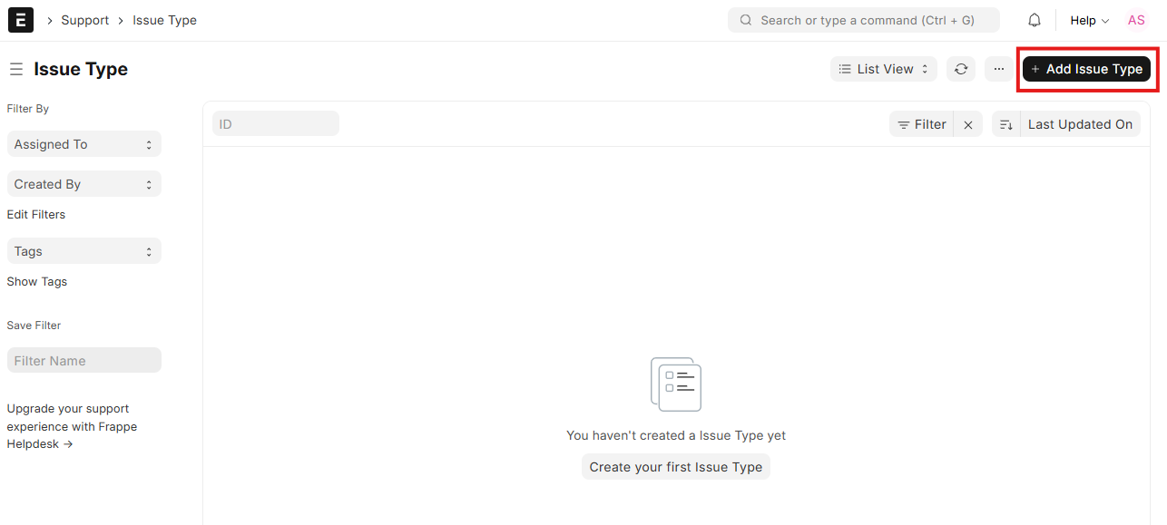This screenshot has height=525, width=1167.
Task: Open the Help menu
Action: click(1089, 20)
